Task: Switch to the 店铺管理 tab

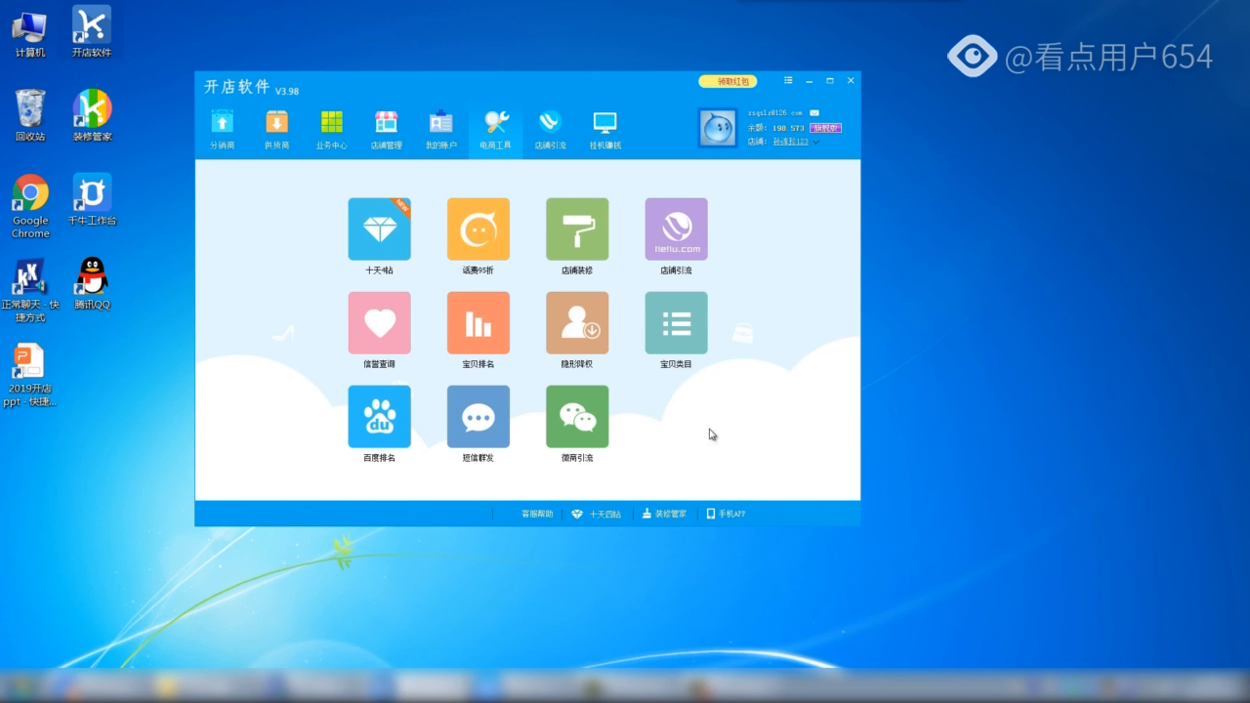Action: pyautogui.click(x=386, y=130)
